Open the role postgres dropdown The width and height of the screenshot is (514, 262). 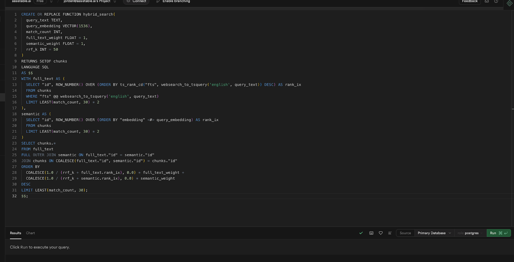470,233
